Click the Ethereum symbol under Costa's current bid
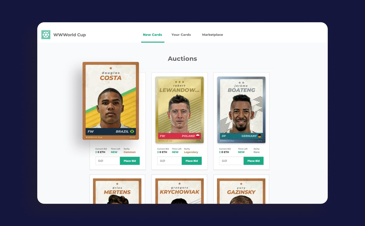The width and height of the screenshot is (365, 226). [x=96, y=152]
